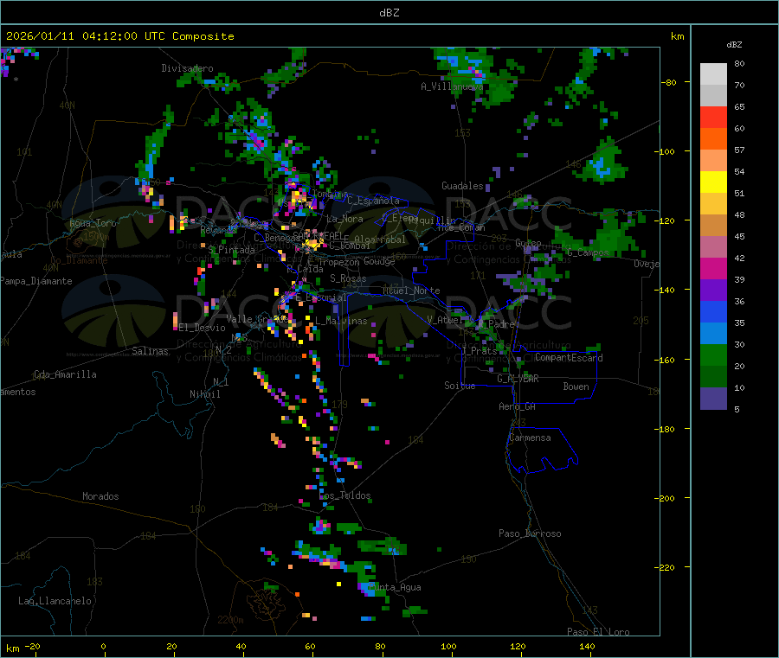Viewport: 779px width, 658px height.
Task: Click the 'Atuel_Norte' place label
Action: pos(411,291)
